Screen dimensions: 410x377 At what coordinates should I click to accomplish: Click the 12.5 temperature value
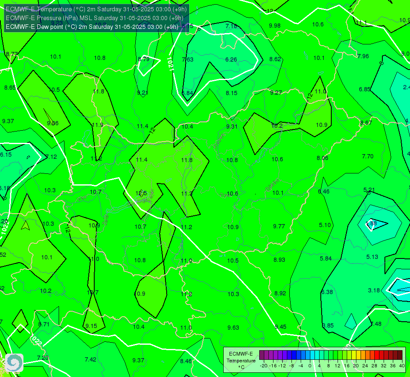tap(141, 194)
